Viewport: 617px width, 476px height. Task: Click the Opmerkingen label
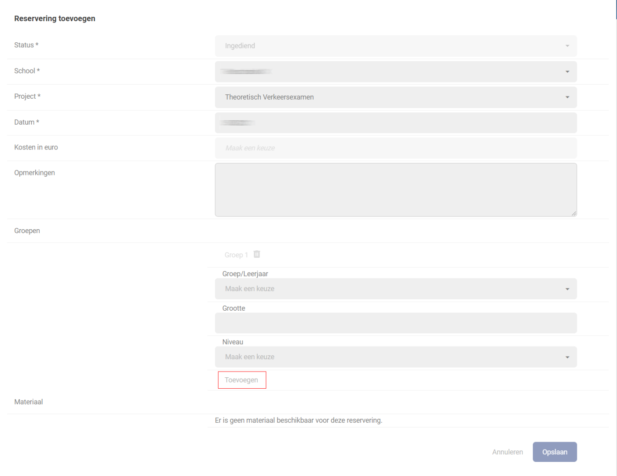coord(34,173)
